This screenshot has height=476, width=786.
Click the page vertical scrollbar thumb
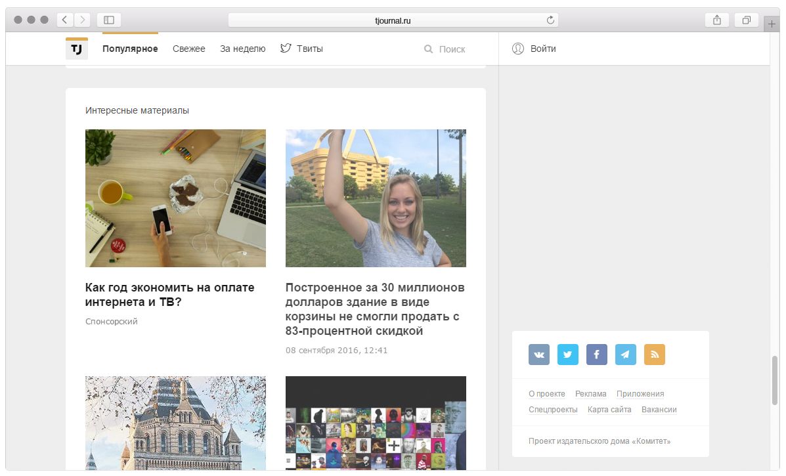775,381
